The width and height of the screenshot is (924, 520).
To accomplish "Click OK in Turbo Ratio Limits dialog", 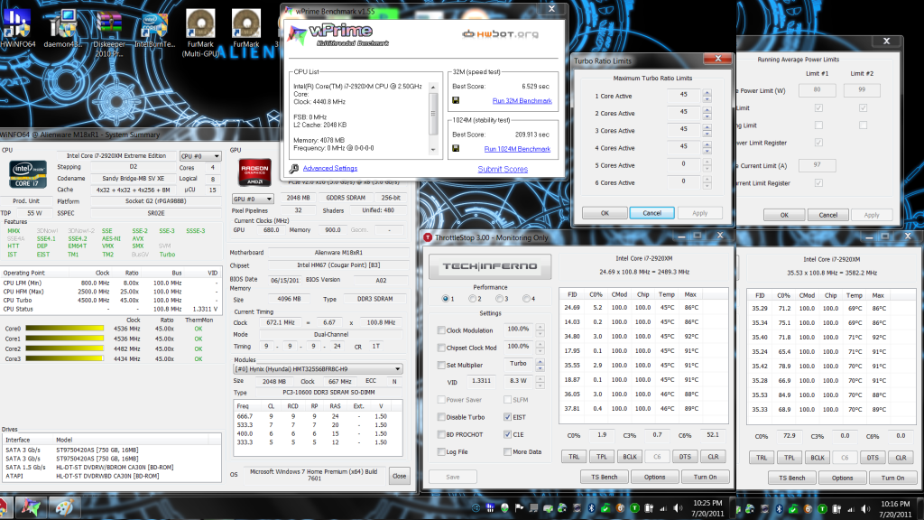I will (x=605, y=213).
